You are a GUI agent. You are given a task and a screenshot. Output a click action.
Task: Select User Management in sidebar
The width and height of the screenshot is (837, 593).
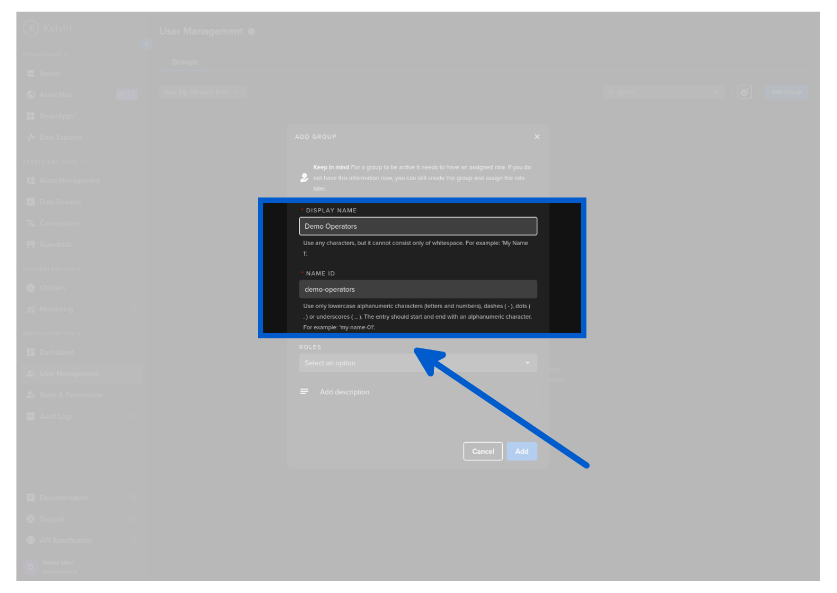[69, 374]
